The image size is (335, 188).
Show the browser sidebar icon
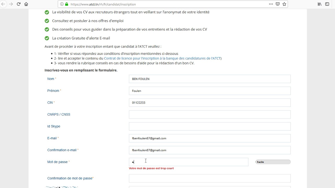point(327,4)
